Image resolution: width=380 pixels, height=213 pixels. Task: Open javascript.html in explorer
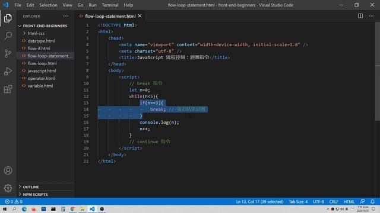[x=42, y=71]
